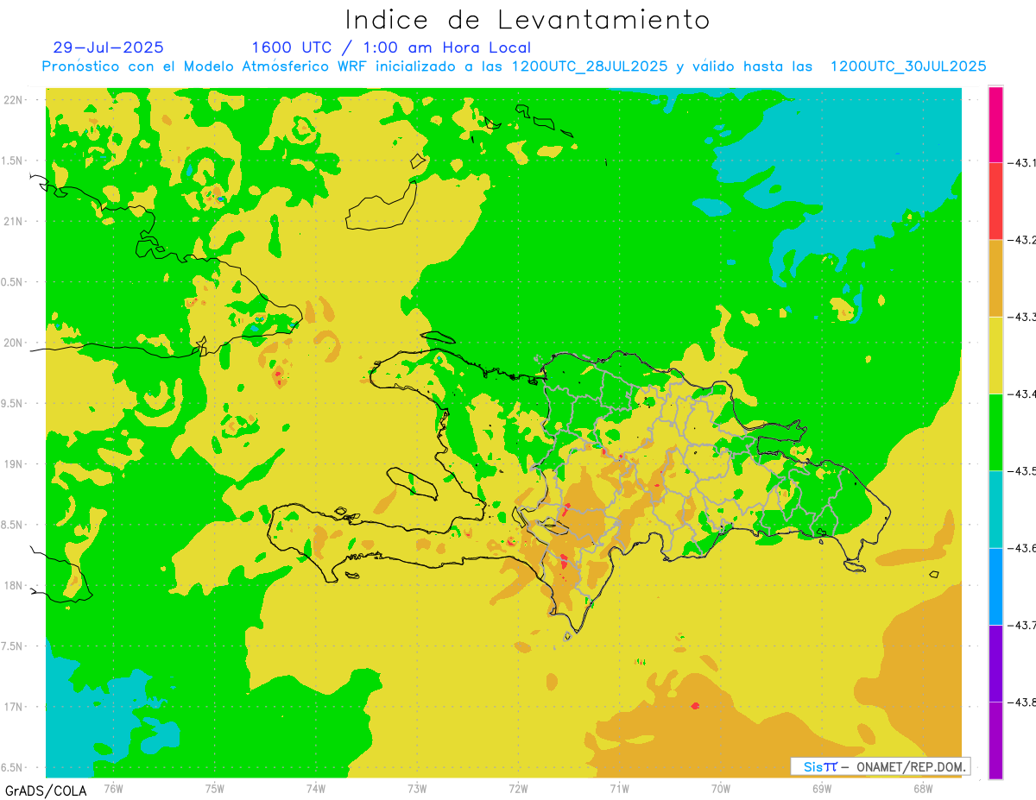Screen dimensions: 1036x800
Task: Click the cyan legend color segment
Action: coord(995,509)
